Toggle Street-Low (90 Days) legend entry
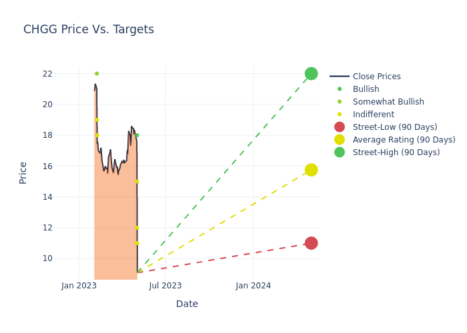 [x=394, y=127]
